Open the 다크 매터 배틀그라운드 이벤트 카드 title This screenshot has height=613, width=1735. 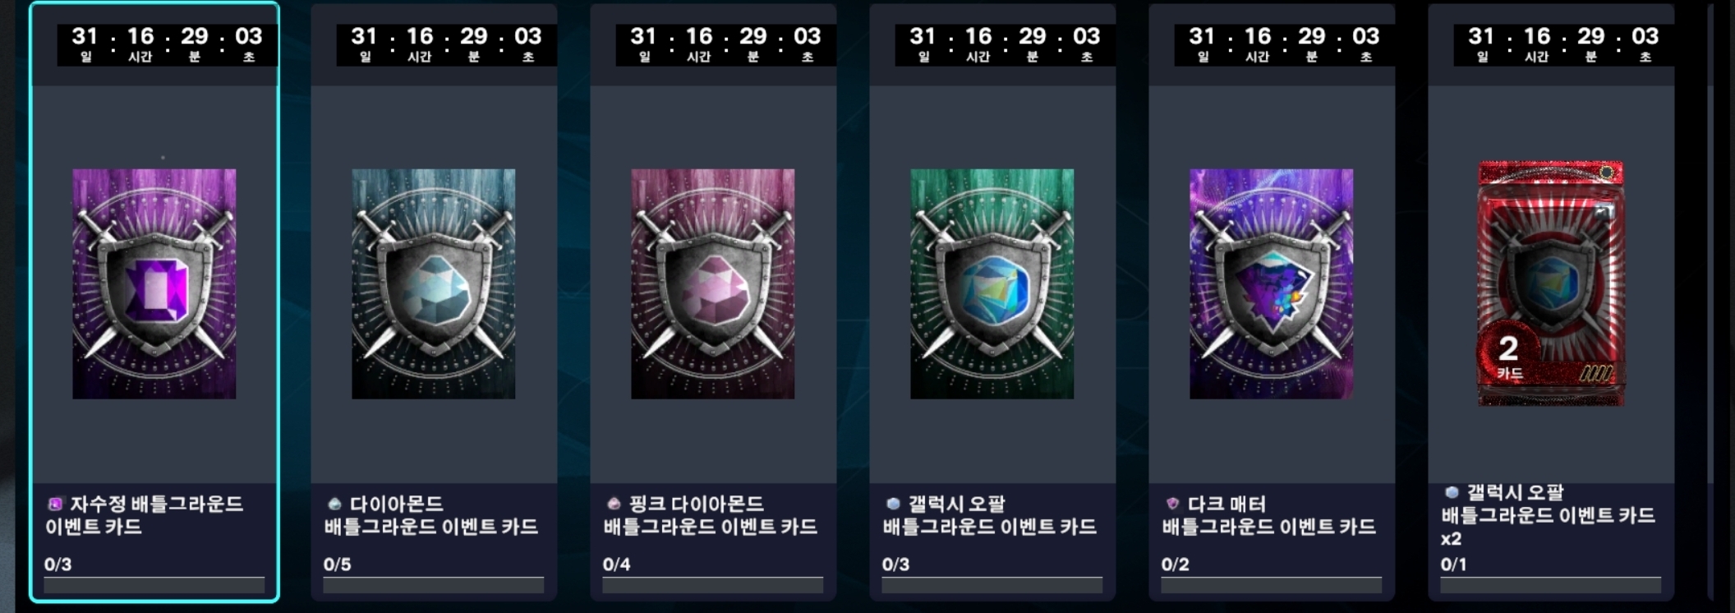[1269, 515]
